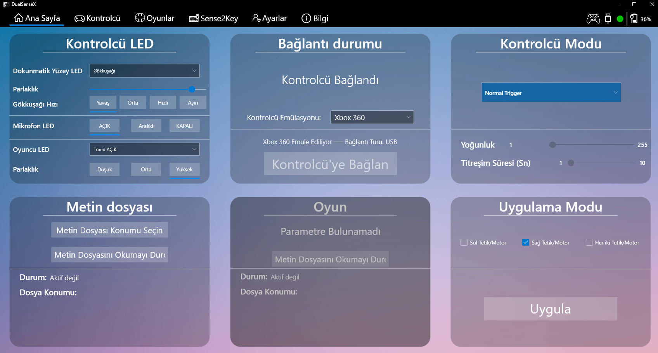Click the home icon next to Ana Sayfa
658x353 pixels.
coord(19,18)
